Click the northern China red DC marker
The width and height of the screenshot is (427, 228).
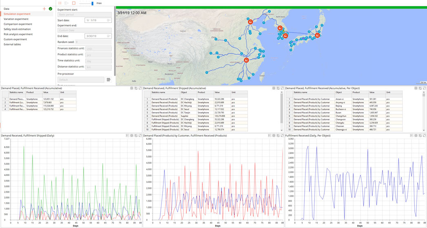[250, 22]
